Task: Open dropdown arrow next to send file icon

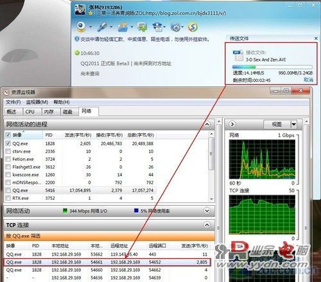Action: [132, 27]
